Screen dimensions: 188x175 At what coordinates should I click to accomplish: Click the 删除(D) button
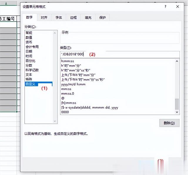pyautogui.click(x=169, y=123)
